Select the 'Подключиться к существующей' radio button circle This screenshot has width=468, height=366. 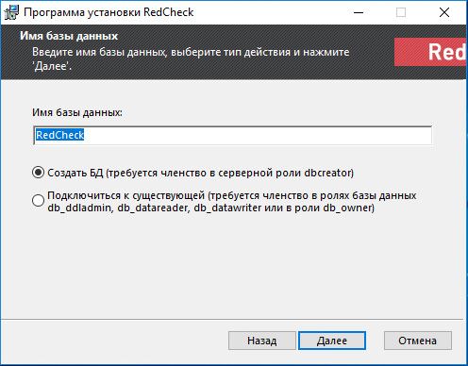(38, 201)
